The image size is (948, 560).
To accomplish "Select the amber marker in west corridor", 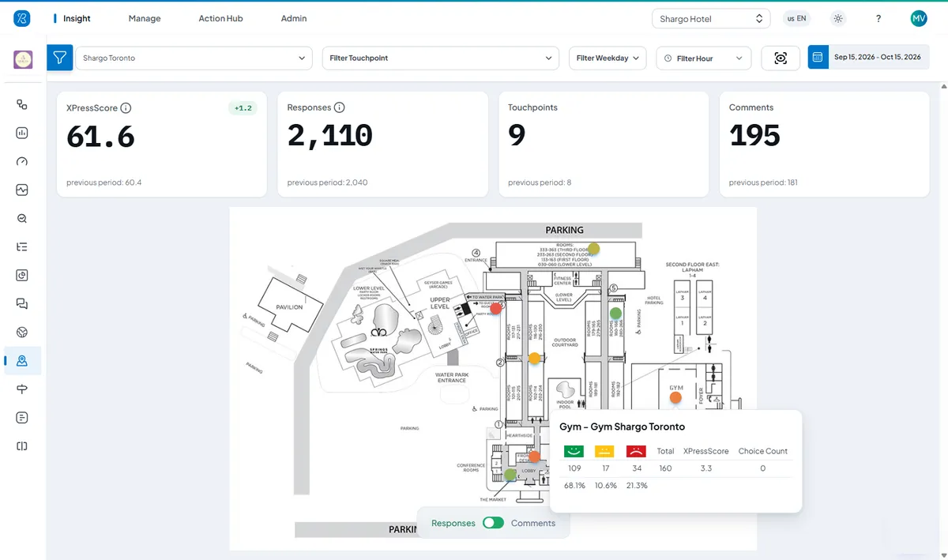I will [x=535, y=359].
